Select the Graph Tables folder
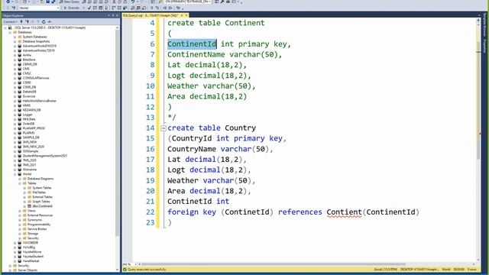 (41, 202)
